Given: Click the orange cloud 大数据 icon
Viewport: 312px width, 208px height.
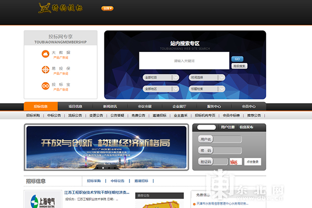Looking at the screenshot, I should 45,54.
